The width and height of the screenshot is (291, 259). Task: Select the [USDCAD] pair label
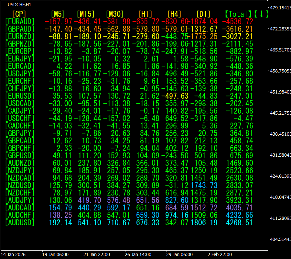[x=20, y=103]
